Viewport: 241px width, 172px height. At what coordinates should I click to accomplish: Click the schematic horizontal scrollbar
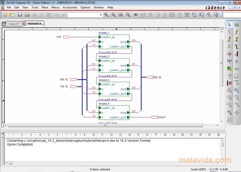(112, 125)
